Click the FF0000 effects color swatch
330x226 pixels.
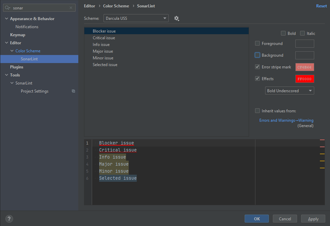coord(304,79)
